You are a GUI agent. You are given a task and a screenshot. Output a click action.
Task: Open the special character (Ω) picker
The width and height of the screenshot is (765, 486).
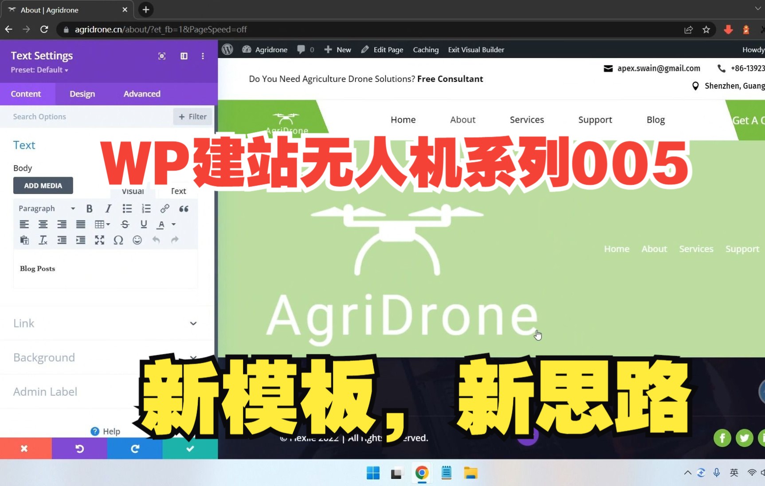click(118, 240)
